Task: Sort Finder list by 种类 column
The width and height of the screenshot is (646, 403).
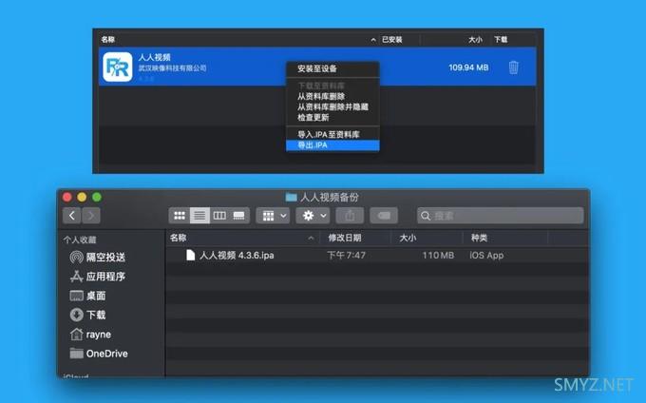Action: (x=479, y=238)
